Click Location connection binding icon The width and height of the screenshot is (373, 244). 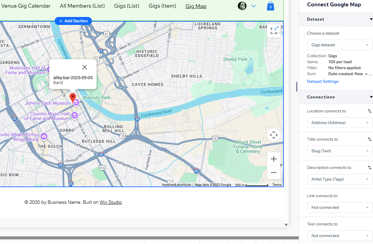[x=369, y=111]
